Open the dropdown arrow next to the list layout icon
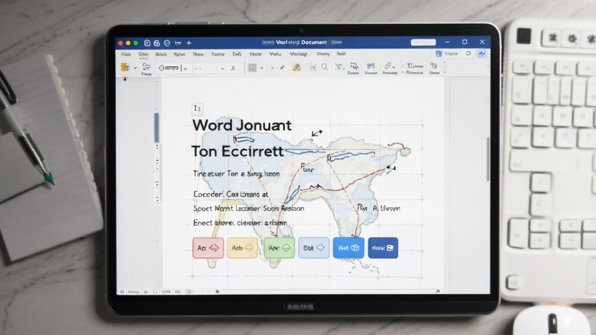This screenshot has height=335, width=596. 261,69
